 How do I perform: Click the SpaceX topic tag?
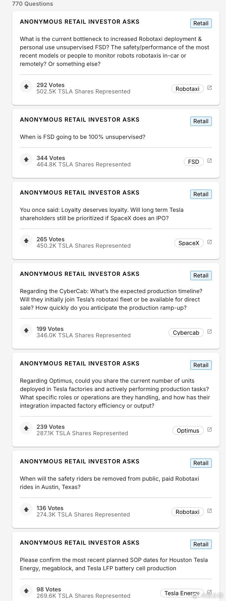click(189, 243)
